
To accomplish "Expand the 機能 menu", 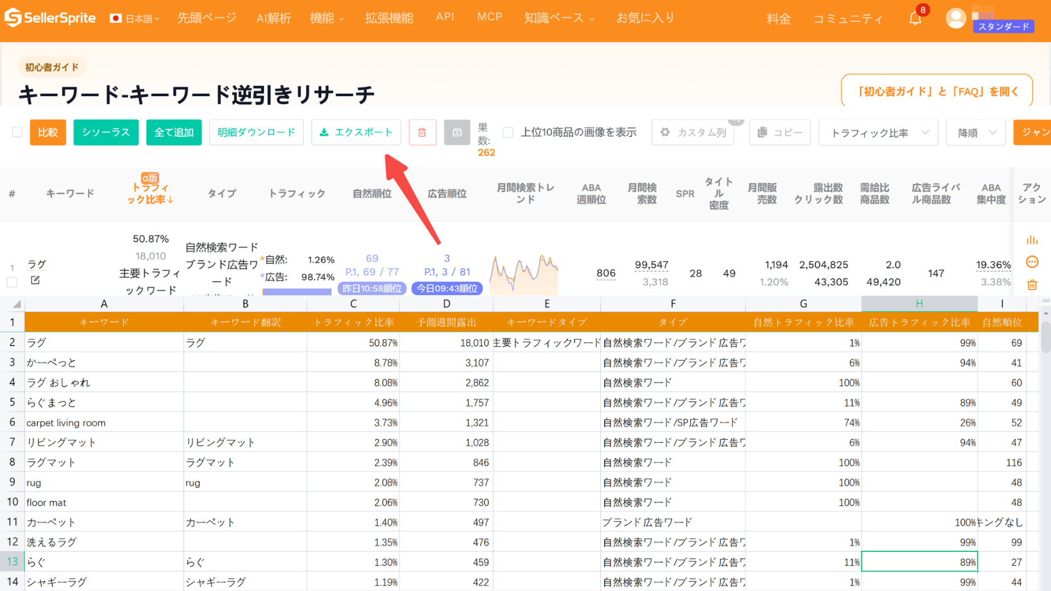I will pyautogui.click(x=327, y=18).
